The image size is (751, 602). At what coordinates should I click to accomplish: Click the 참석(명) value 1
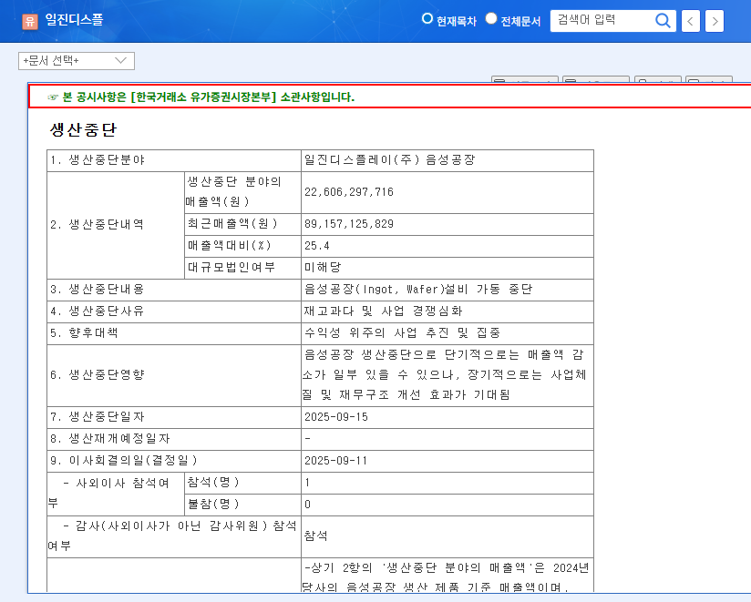coord(307,483)
